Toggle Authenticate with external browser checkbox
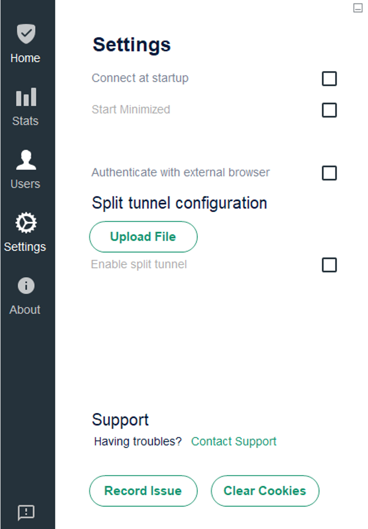This screenshot has width=368, height=529. point(329,173)
